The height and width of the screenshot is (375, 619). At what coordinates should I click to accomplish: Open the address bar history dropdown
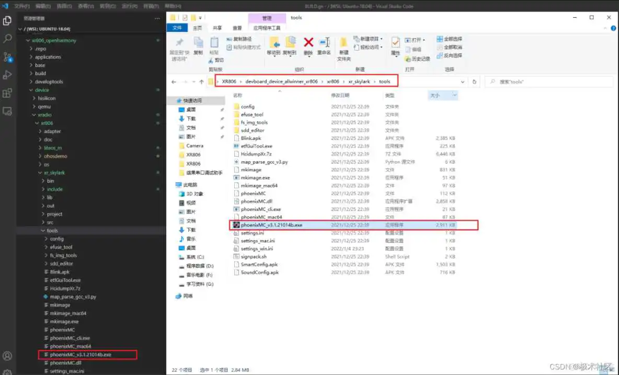463,82
